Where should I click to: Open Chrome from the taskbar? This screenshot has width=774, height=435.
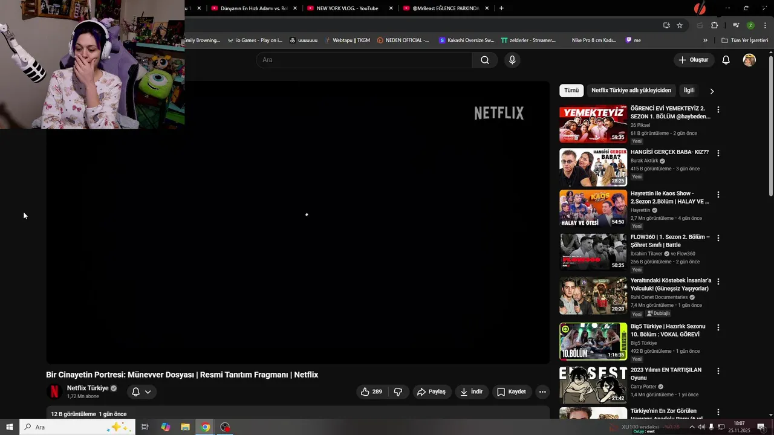(x=206, y=427)
